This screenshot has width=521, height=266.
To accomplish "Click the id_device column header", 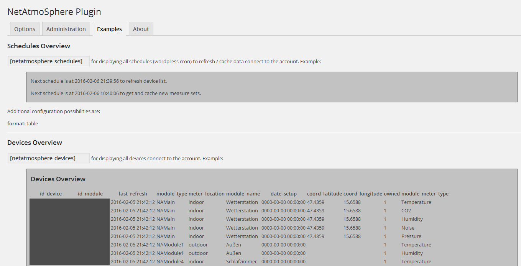I will [51, 194].
